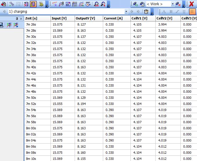The width and height of the screenshot is (197, 161).
Task: Open recording toolbar overflow options arrow
Action: click(x=152, y=13)
